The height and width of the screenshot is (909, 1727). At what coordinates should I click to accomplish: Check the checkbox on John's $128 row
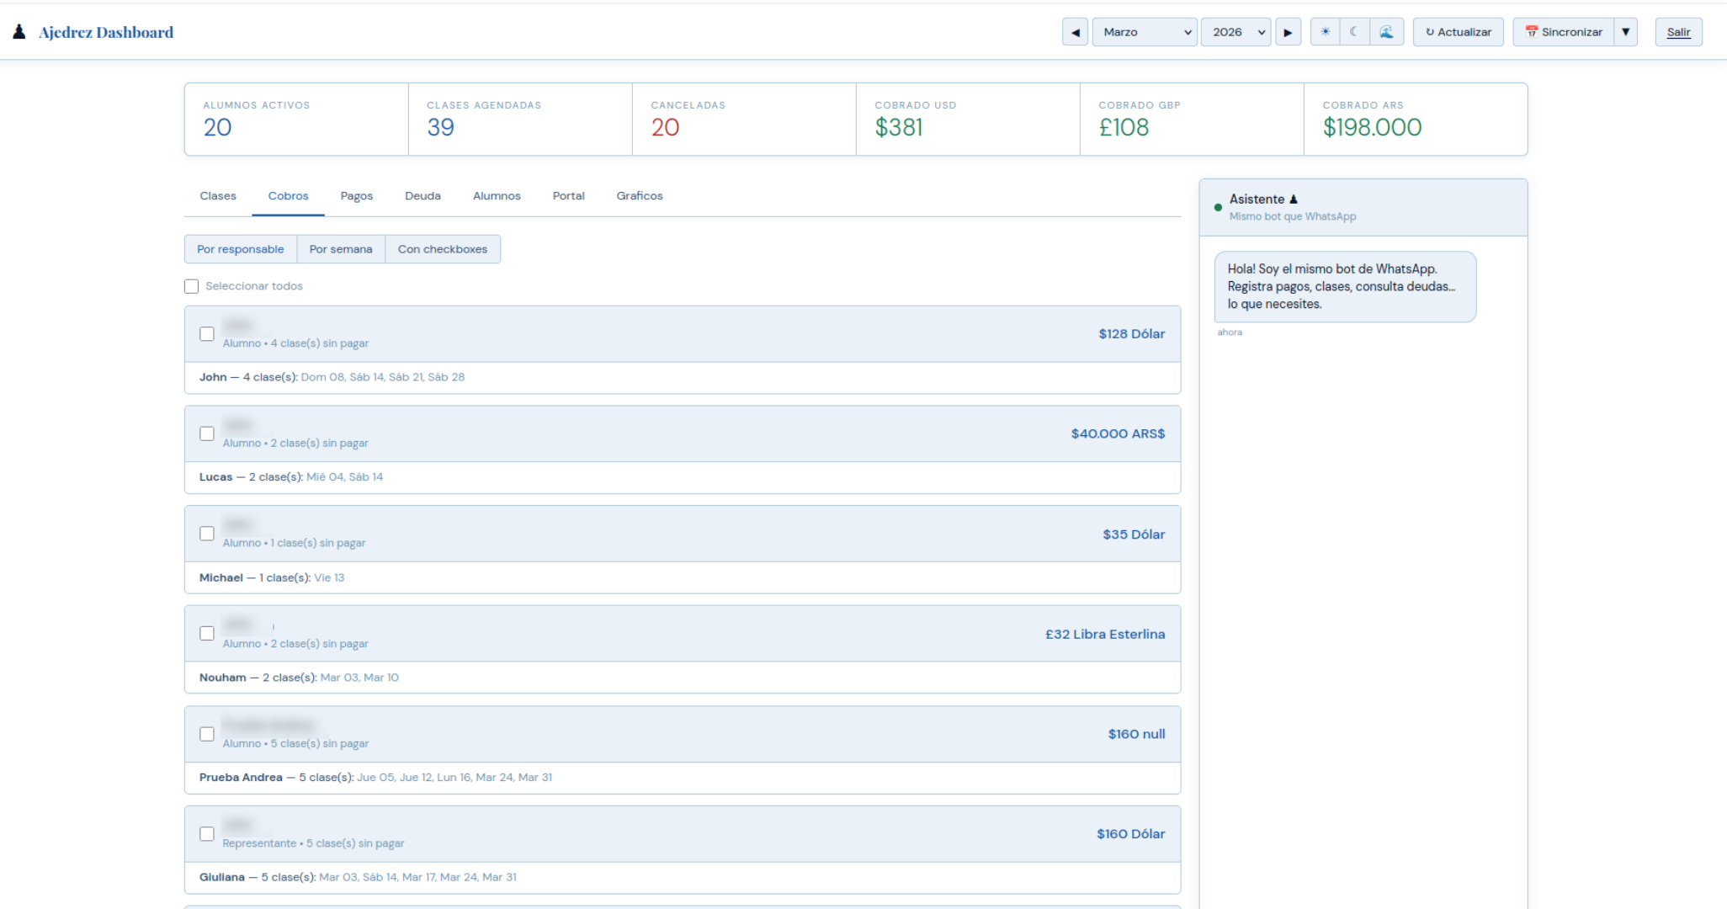coord(207,333)
